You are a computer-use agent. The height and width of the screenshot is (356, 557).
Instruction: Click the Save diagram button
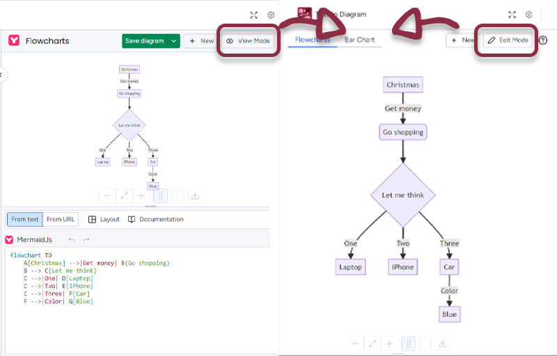(144, 41)
